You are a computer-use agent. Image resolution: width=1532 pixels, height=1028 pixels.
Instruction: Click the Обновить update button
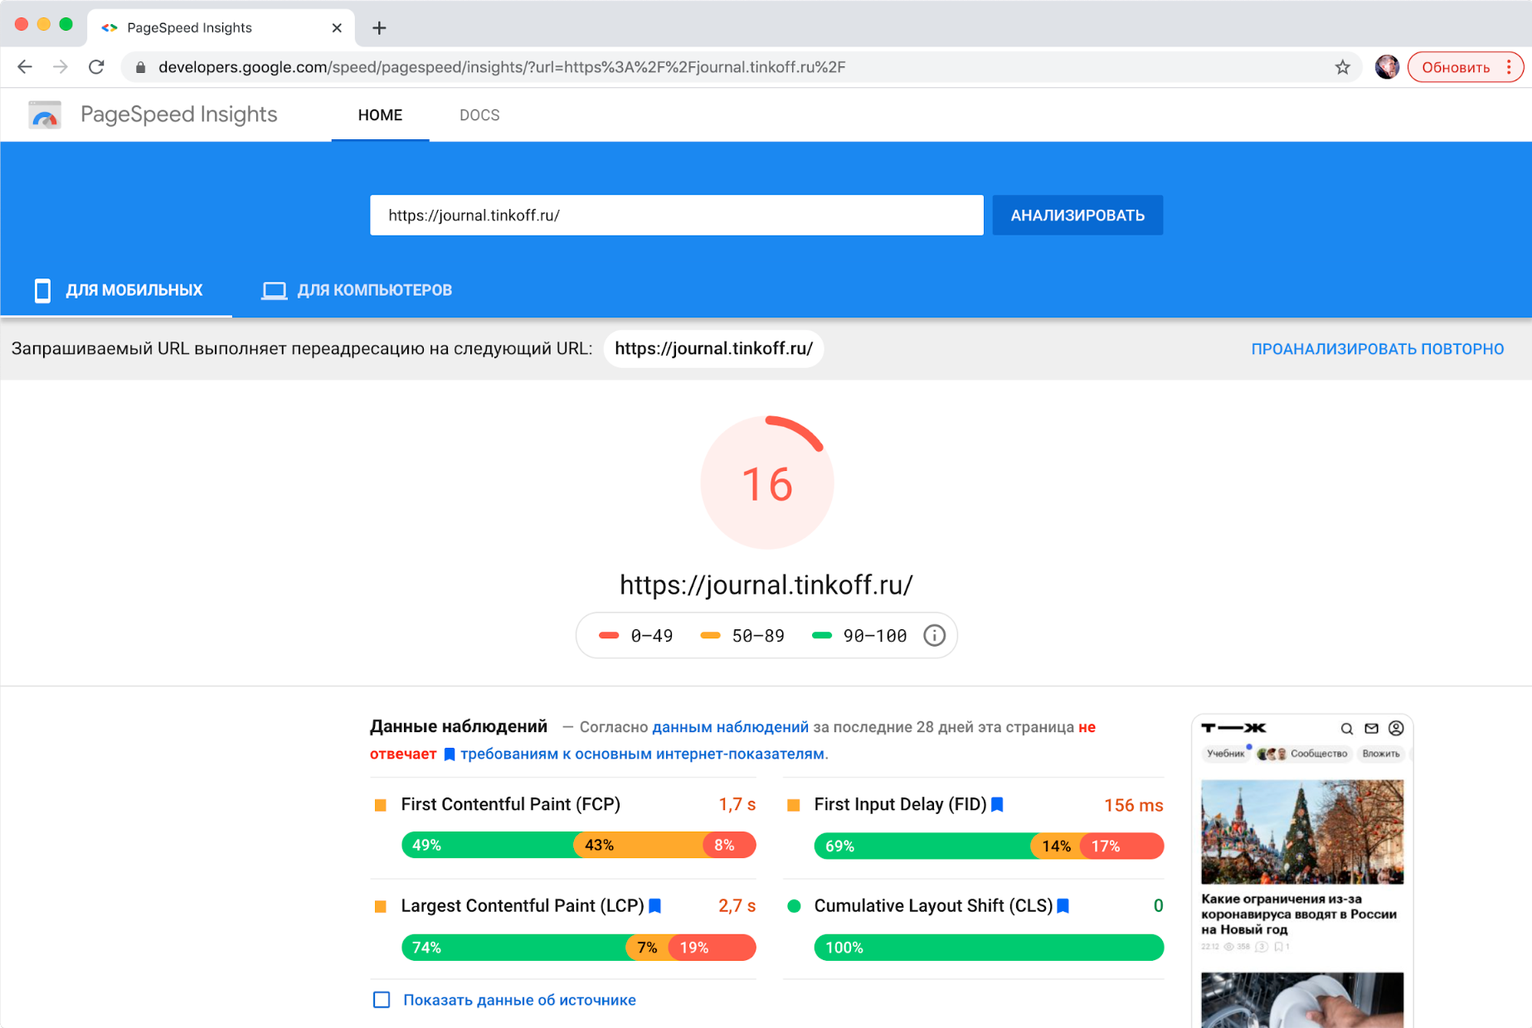1456,67
